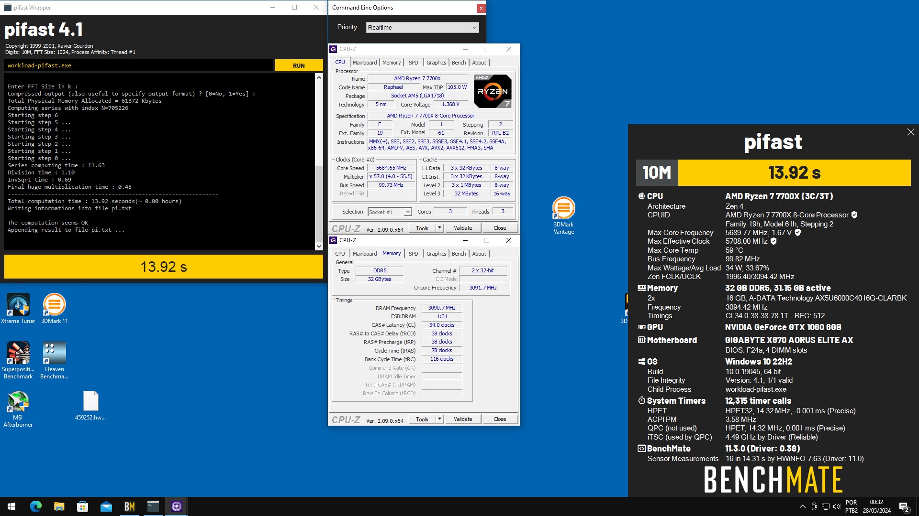The image size is (919, 516).
Task: Click pifast console scroll-down arrow
Action: point(319,247)
